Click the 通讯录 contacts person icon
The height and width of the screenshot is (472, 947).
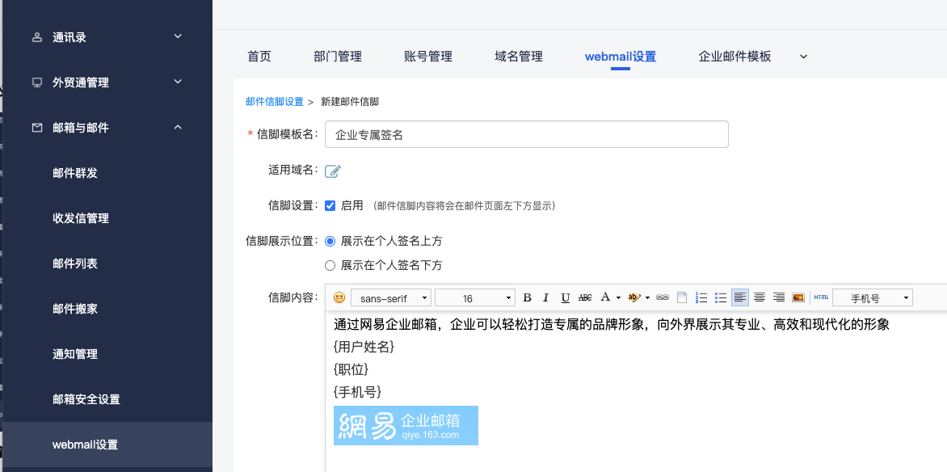pyautogui.click(x=37, y=37)
